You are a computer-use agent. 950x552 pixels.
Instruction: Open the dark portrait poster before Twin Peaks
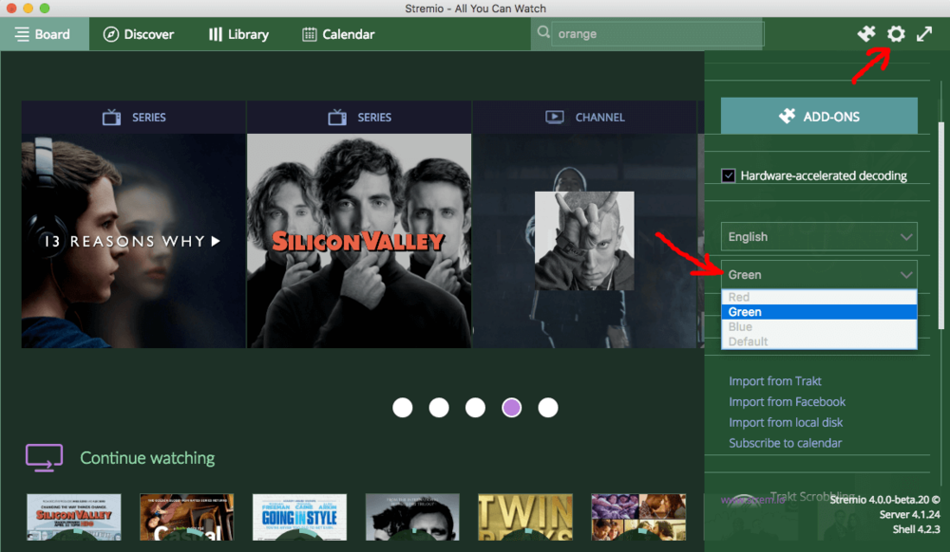(x=412, y=517)
